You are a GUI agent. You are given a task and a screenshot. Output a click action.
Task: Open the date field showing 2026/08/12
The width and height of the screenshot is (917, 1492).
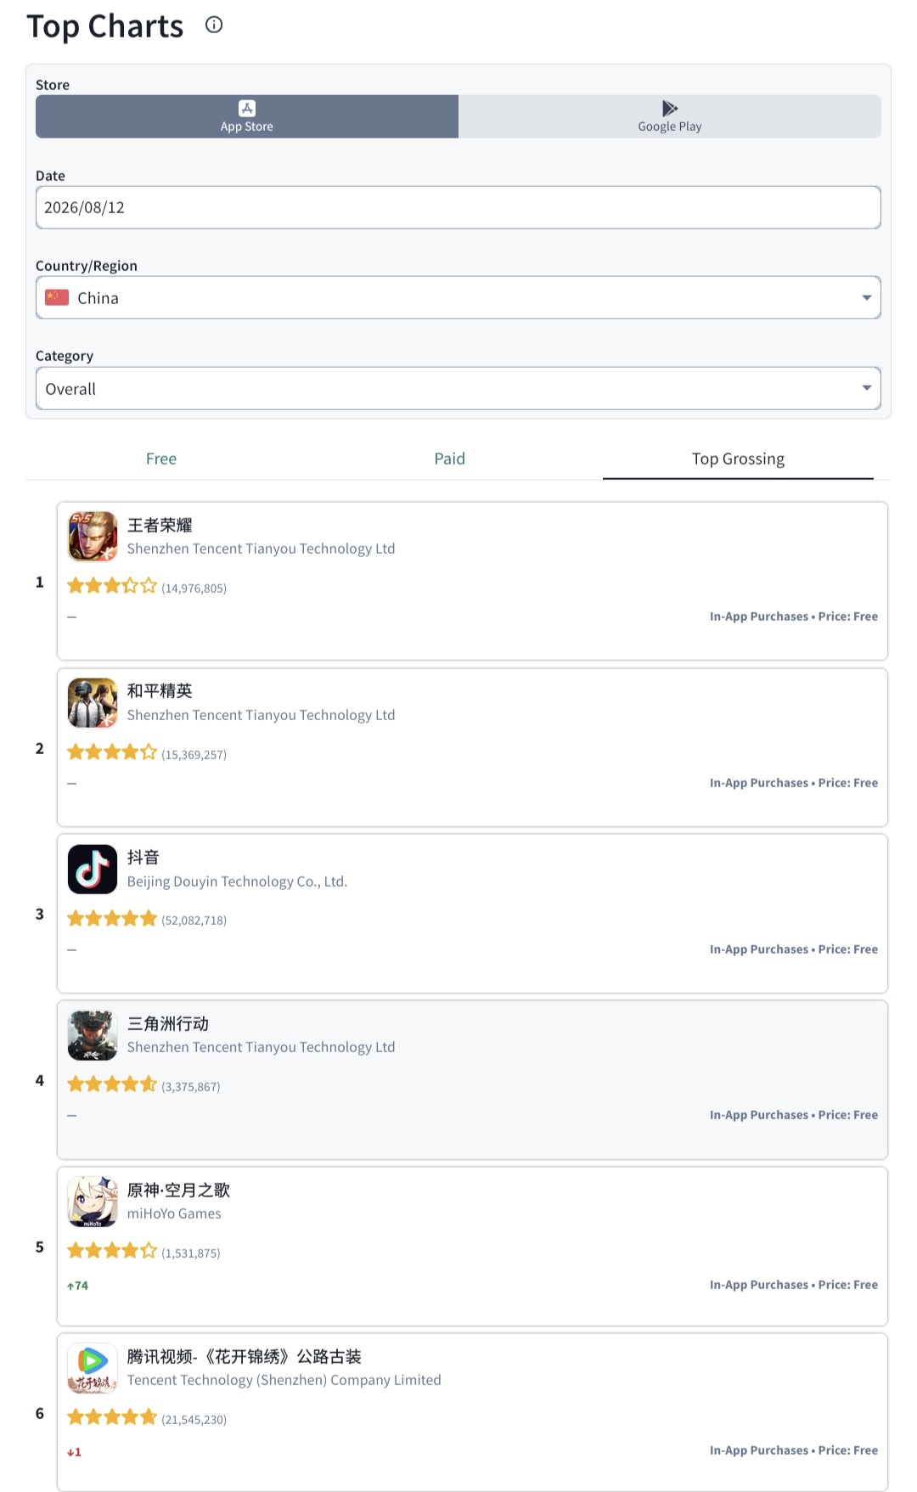pos(458,207)
